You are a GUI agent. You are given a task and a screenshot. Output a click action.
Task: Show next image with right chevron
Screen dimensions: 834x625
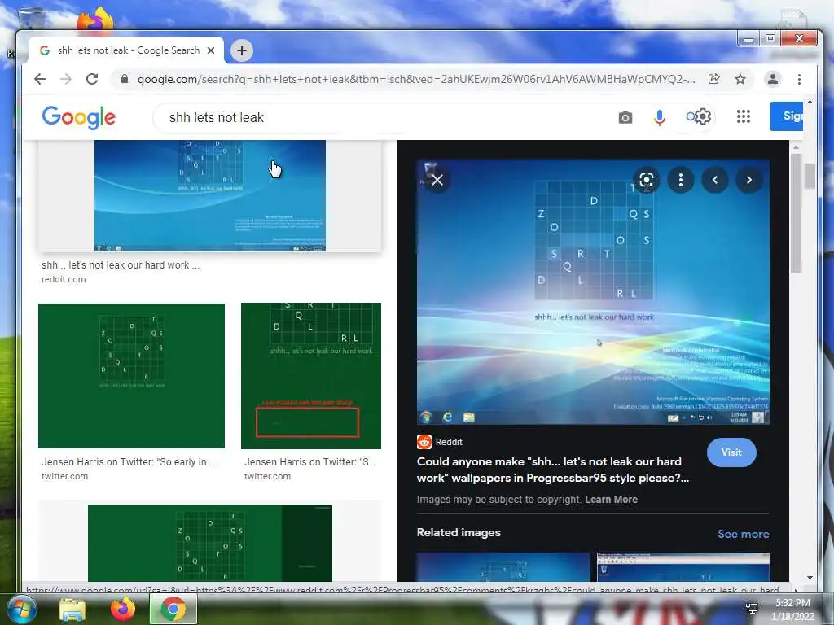(x=749, y=180)
